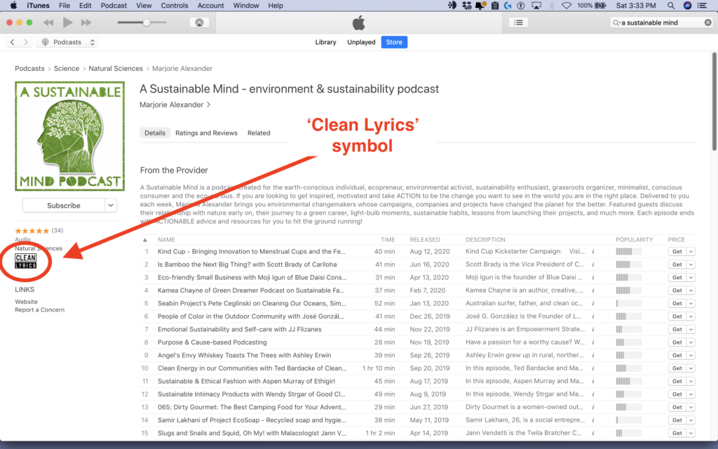Click the Clean Lyrics badge

tap(26, 261)
